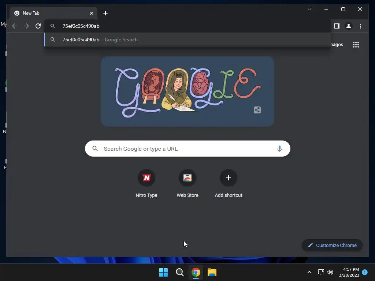The image size is (375, 281).
Task: Open the taskbar Search icon
Action: [179, 272]
